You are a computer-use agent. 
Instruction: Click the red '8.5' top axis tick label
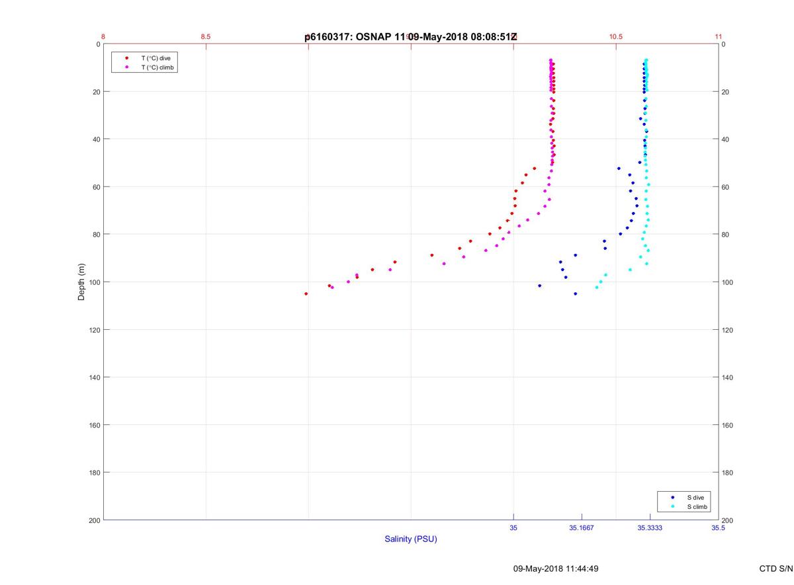[206, 37]
